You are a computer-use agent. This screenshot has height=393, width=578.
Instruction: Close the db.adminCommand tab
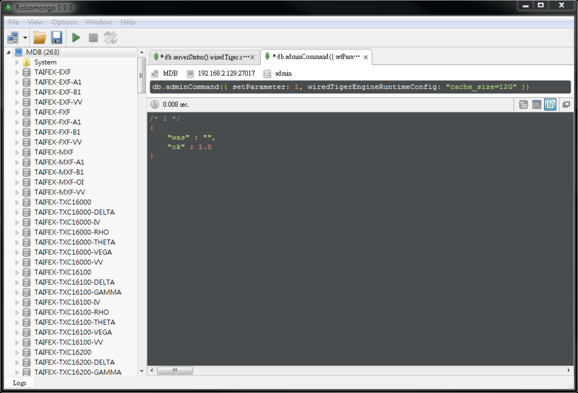pos(366,57)
